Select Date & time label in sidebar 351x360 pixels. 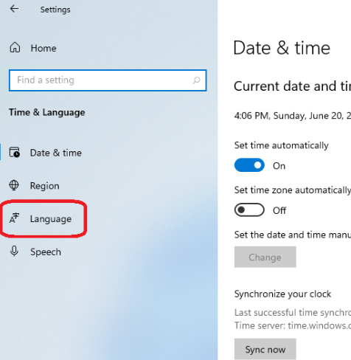point(56,153)
